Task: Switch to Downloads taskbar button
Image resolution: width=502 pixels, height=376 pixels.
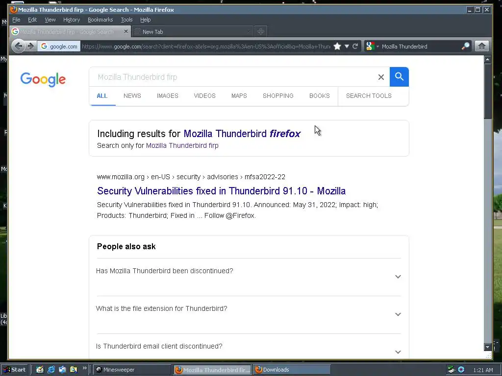Action: (x=292, y=370)
